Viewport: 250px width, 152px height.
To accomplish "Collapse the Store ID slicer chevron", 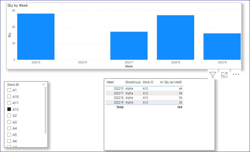I will click(43, 84).
